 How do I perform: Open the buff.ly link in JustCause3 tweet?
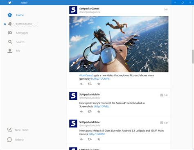pos(100,79)
